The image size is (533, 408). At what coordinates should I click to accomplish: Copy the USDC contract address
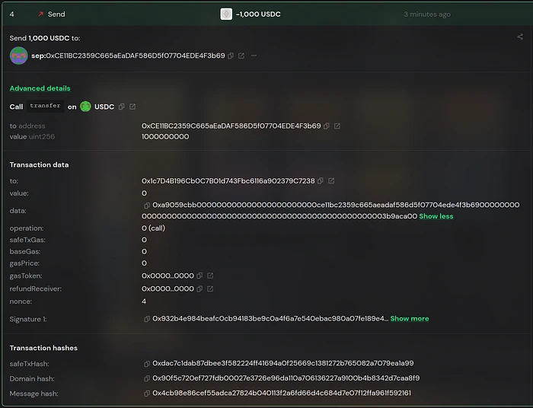(122, 107)
